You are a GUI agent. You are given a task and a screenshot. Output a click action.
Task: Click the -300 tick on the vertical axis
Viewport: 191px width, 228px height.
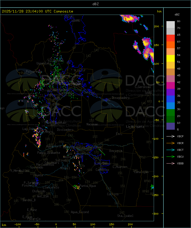pos(156,214)
